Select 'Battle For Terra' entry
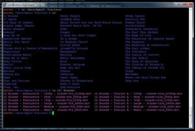195x131 pixels. pos(16,42)
